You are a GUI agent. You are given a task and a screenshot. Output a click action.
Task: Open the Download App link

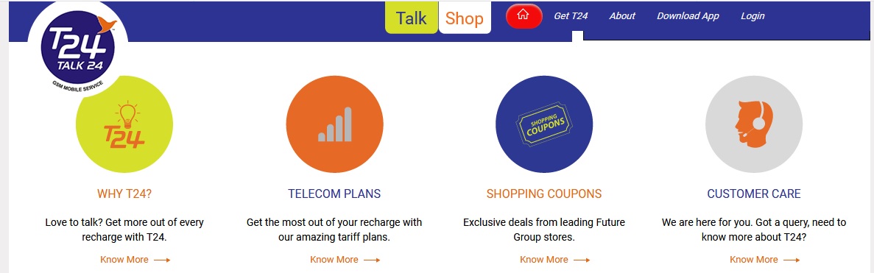click(688, 16)
